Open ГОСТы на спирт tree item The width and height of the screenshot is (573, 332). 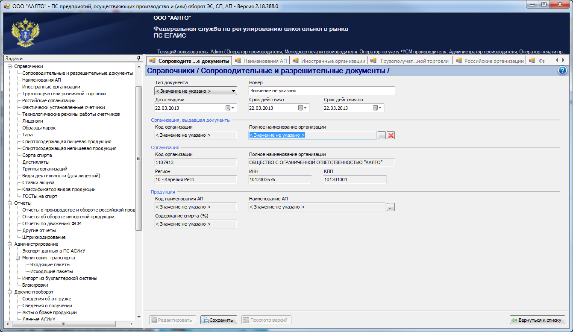(x=40, y=196)
